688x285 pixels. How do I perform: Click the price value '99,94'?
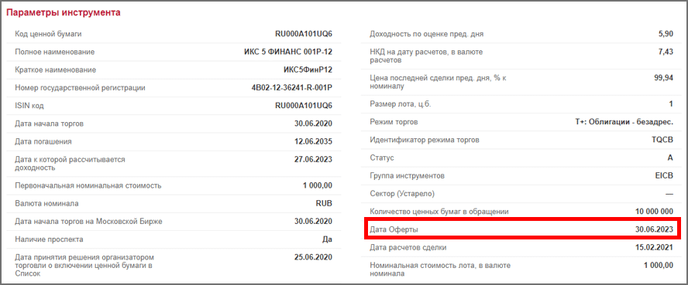(663, 78)
